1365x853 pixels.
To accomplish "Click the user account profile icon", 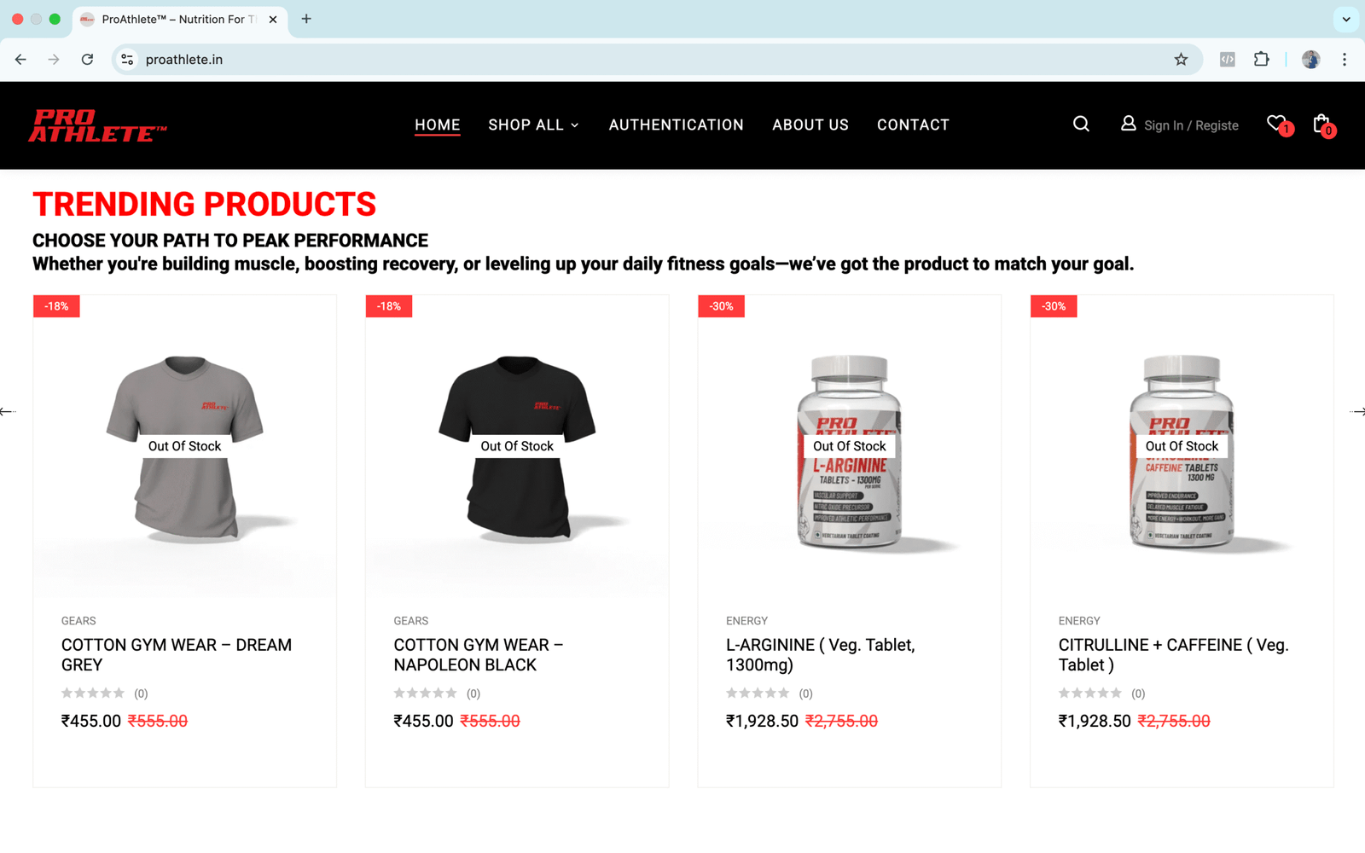I will point(1128,124).
